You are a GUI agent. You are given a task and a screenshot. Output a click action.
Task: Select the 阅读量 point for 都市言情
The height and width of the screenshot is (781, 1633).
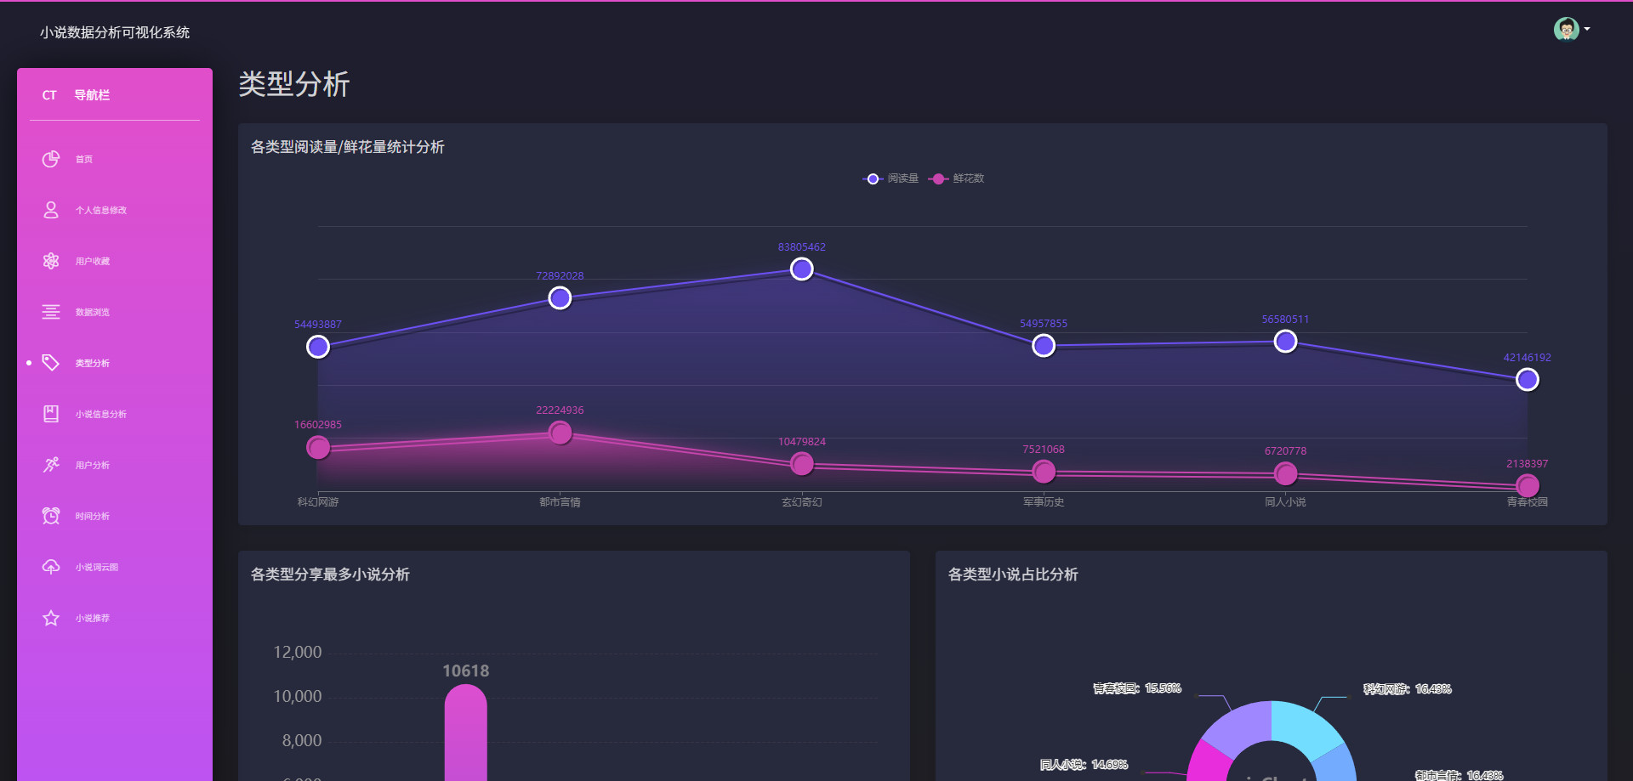coord(560,298)
